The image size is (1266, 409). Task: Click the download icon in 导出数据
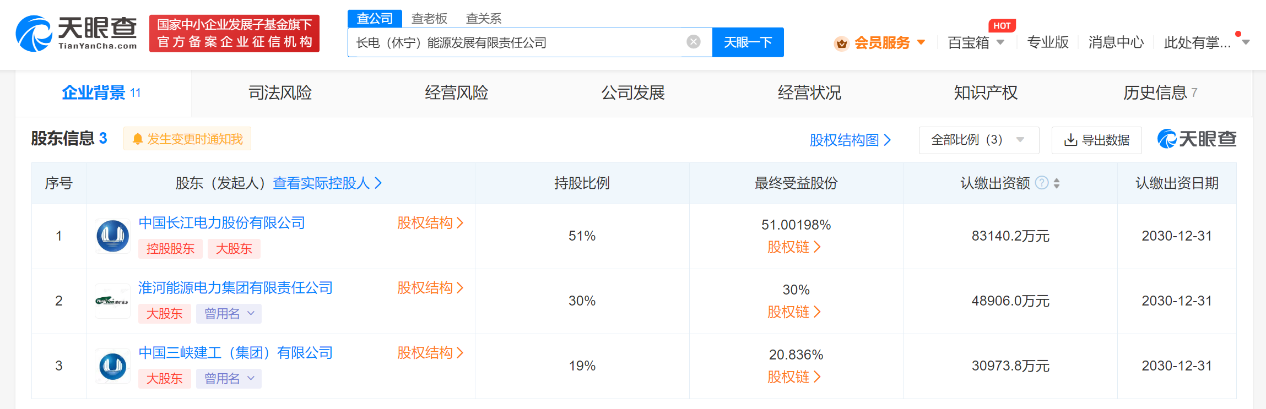(x=1070, y=140)
